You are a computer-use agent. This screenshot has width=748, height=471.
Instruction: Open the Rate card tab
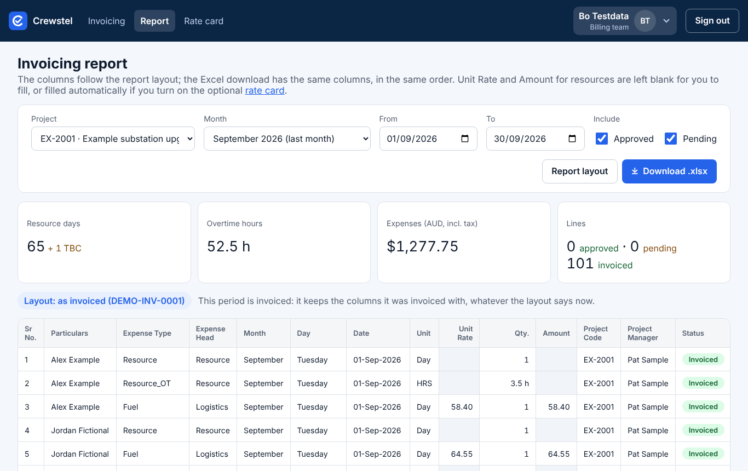pyautogui.click(x=204, y=21)
